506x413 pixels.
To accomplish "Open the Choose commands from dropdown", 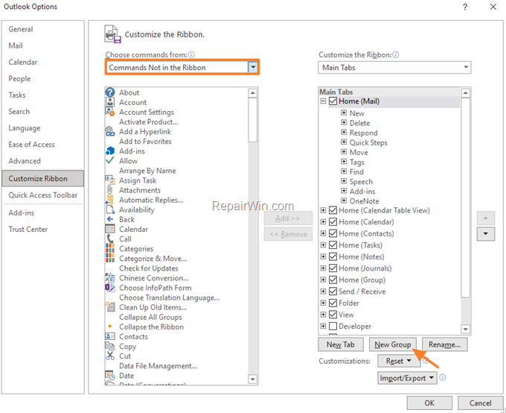I will 253,67.
